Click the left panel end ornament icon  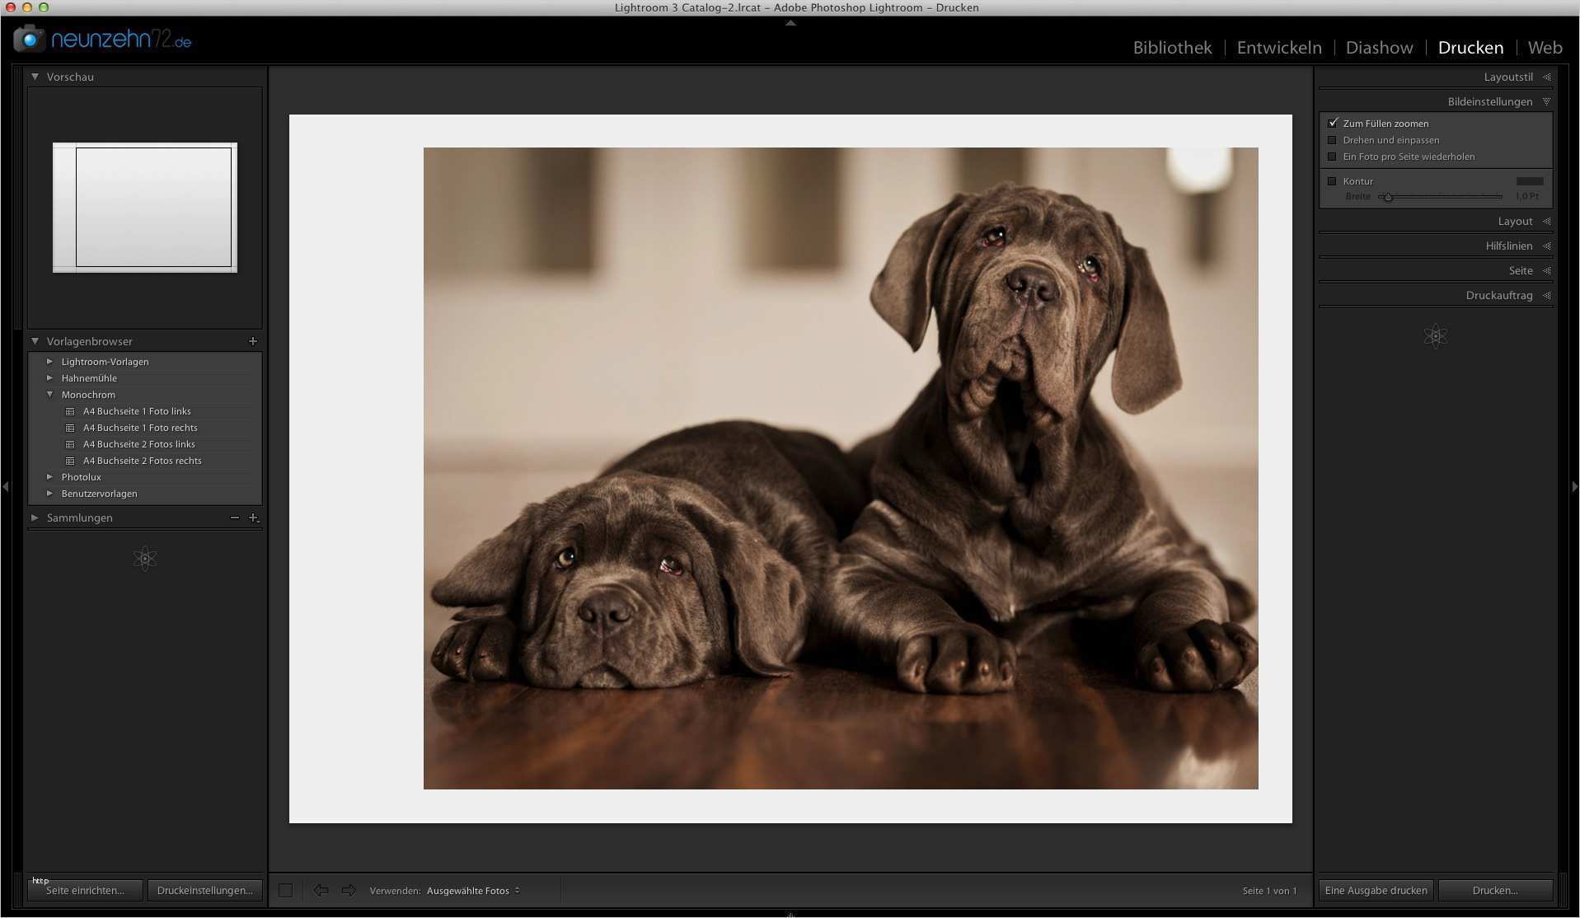coord(145,559)
